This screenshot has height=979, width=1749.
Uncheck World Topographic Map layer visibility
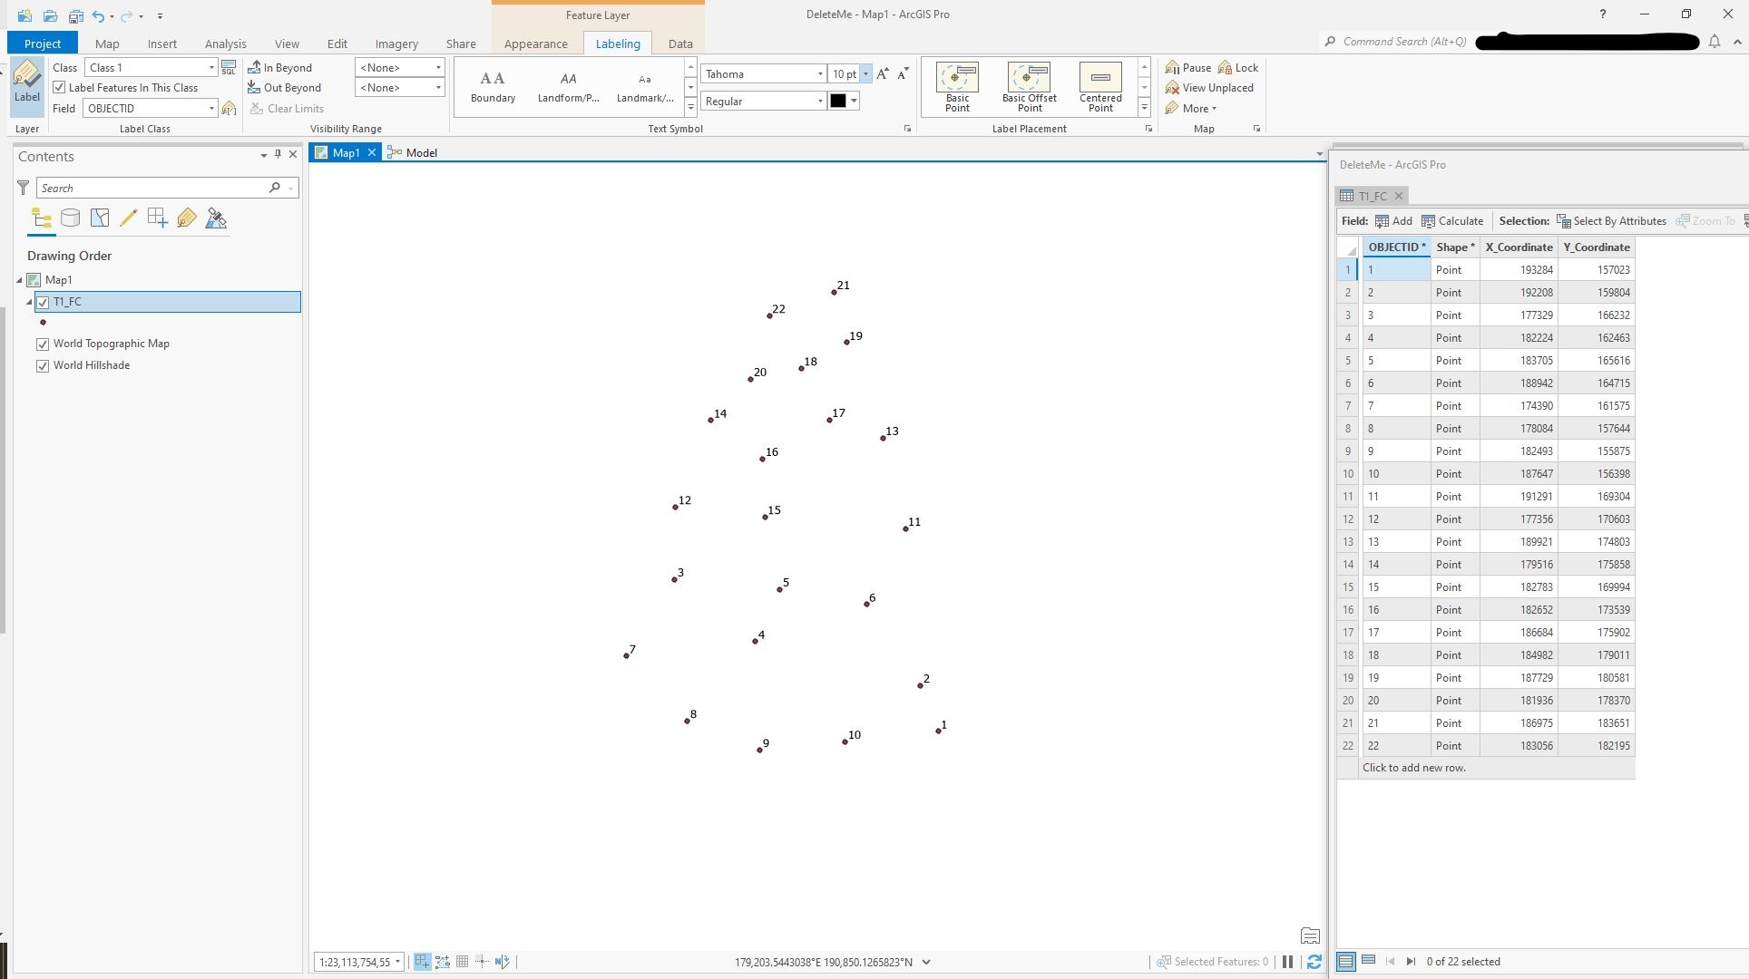click(43, 344)
